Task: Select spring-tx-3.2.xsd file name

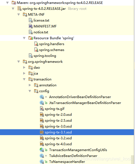Action: point(58,138)
